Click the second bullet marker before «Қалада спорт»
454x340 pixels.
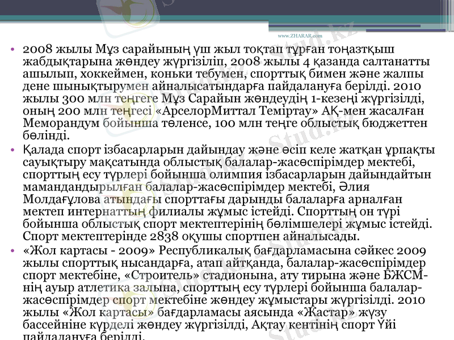[12, 150]
